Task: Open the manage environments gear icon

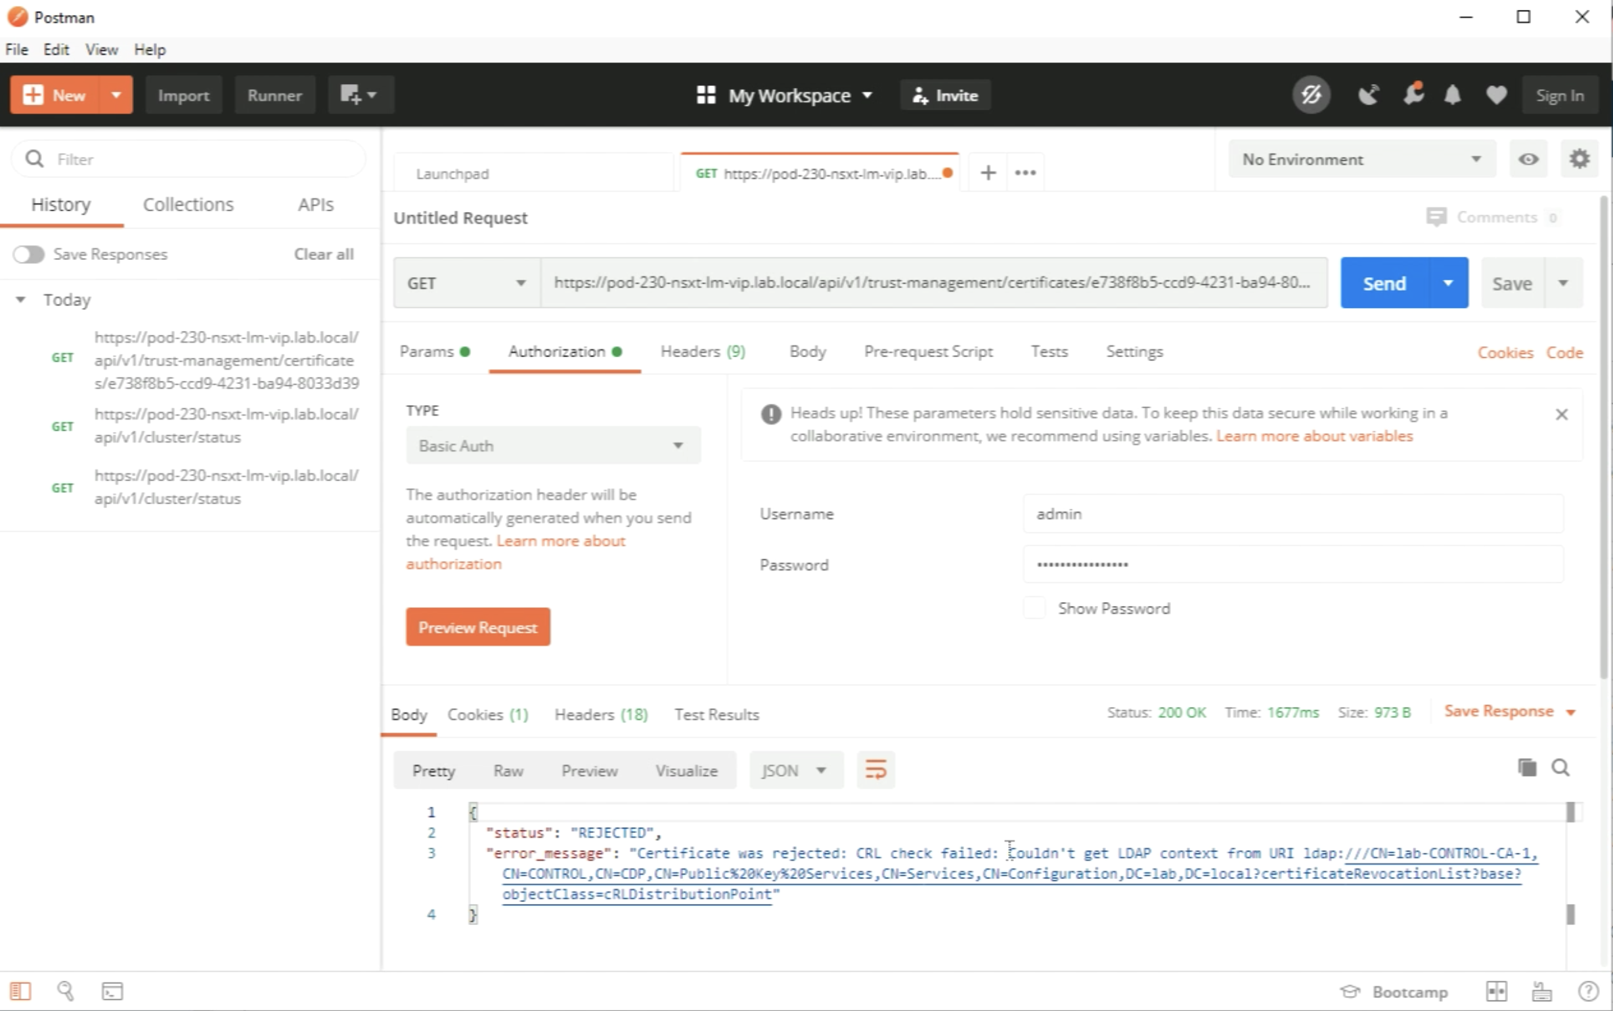Action: 1579,159
